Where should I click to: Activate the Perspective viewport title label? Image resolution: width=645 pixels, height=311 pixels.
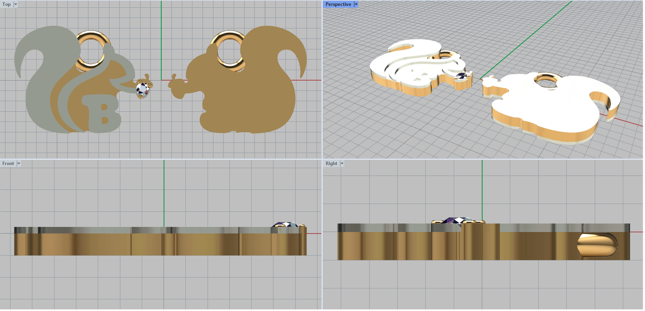pyautogui.click(x=338, y=4)
